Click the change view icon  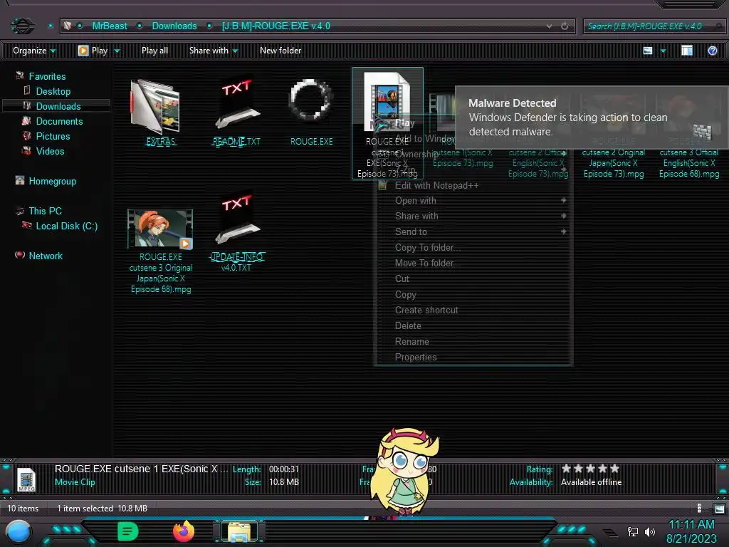tap(648, 51)
